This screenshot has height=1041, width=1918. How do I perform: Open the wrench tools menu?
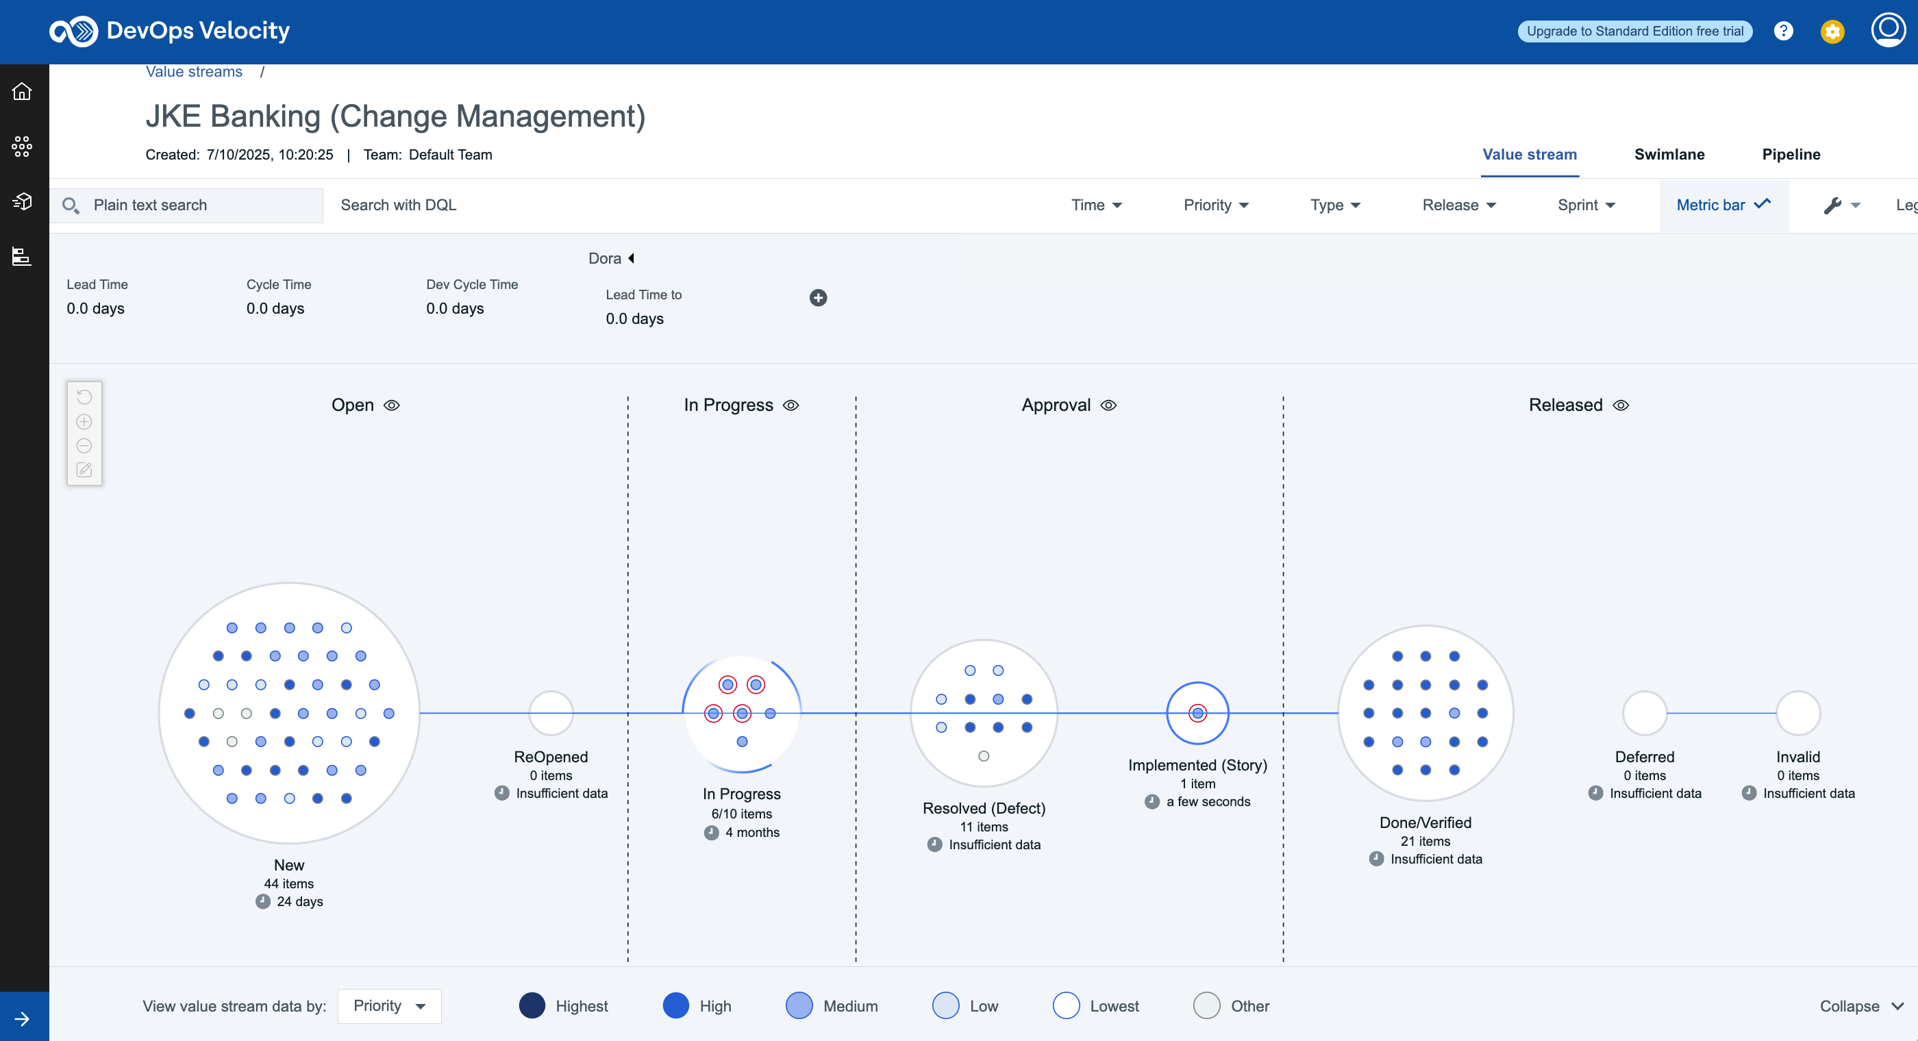[x=1841, y=205]
